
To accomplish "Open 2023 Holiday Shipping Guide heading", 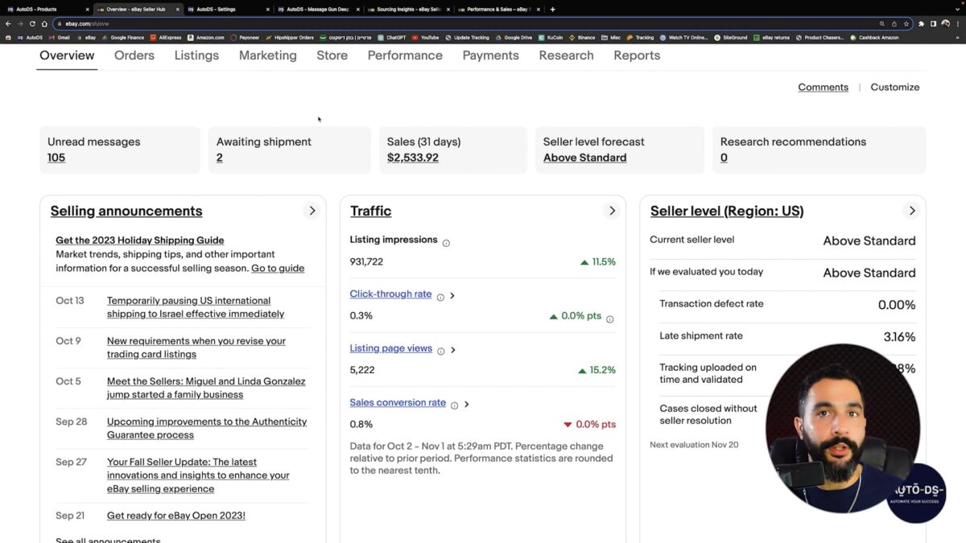I will pyautogui.click(x=140, y=240).
